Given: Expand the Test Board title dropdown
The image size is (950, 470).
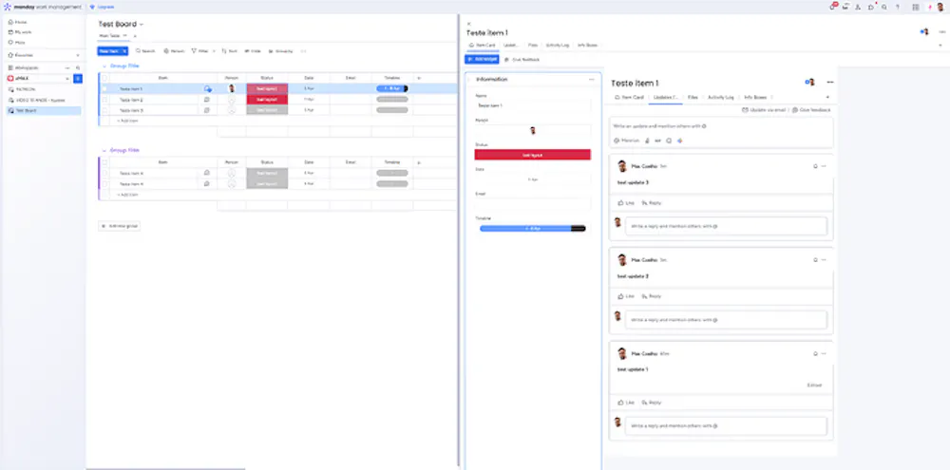Looking at the screenshot, I should pos(142,25).
